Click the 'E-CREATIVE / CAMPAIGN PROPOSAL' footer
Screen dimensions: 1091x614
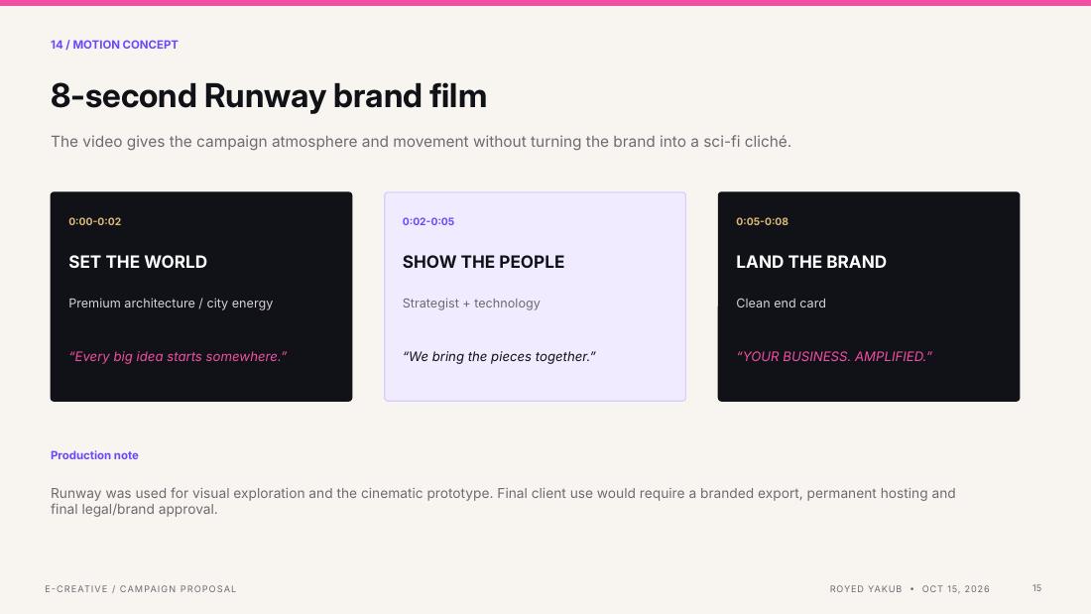pyautogui.click(x=141, y=589)
